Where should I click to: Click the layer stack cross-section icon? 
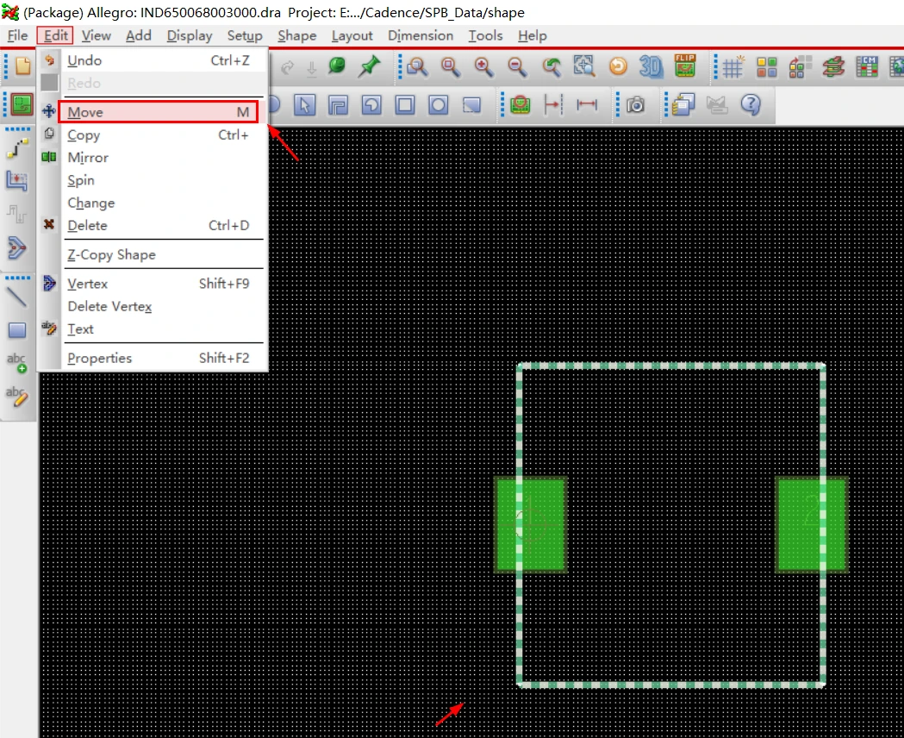point(833,67)
